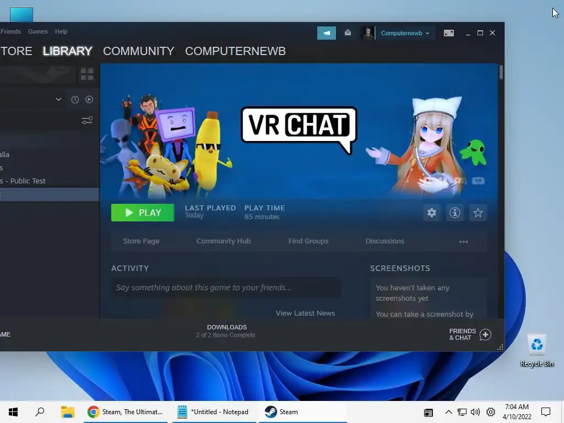
Task: Click the network tray icon
Action: coord(462,412)
